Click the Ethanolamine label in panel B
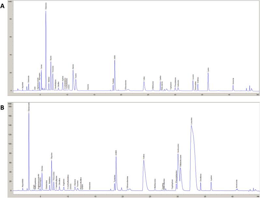Viewport: 260px width, 198px height. 127,182
